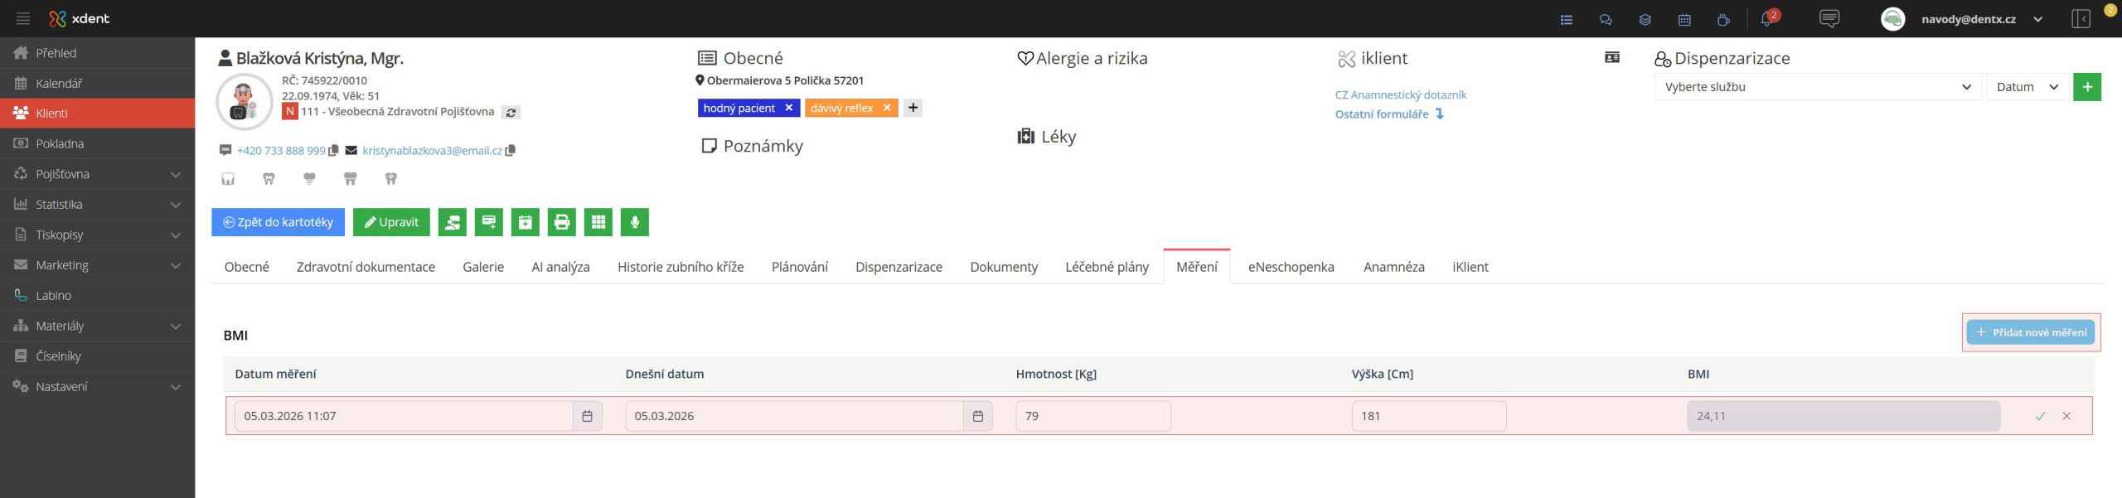Collapse the right side panel toggle
The width and height of the screenshot is (2122, 498).
2081,19
